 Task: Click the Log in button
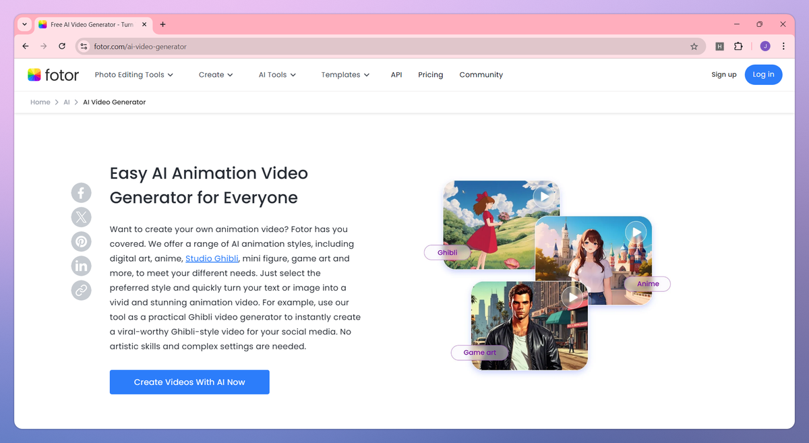coord(763,75)
